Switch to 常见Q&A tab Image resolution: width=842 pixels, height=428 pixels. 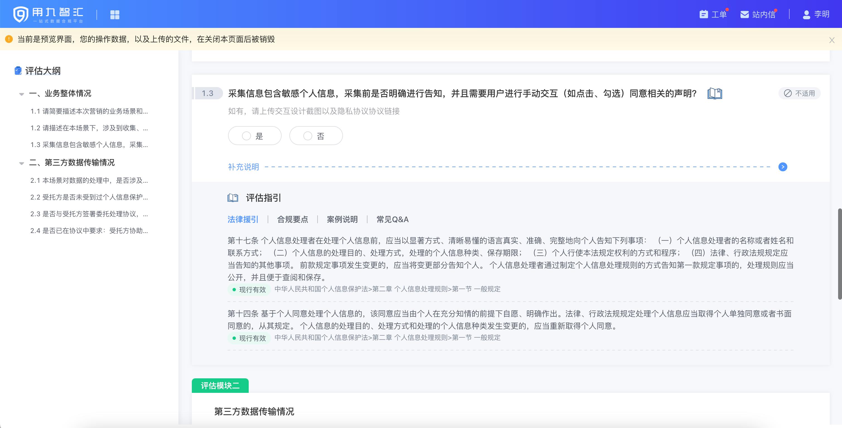click(x=393, y=219)
